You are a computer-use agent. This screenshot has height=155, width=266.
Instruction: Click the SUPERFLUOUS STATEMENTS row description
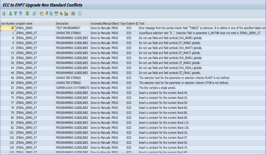point(72,88)
